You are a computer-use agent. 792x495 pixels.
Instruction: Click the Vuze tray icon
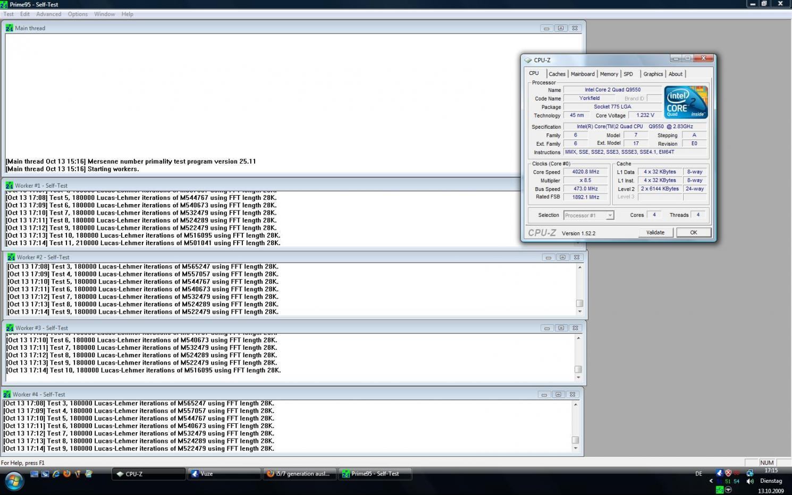(x=719, y=473)
